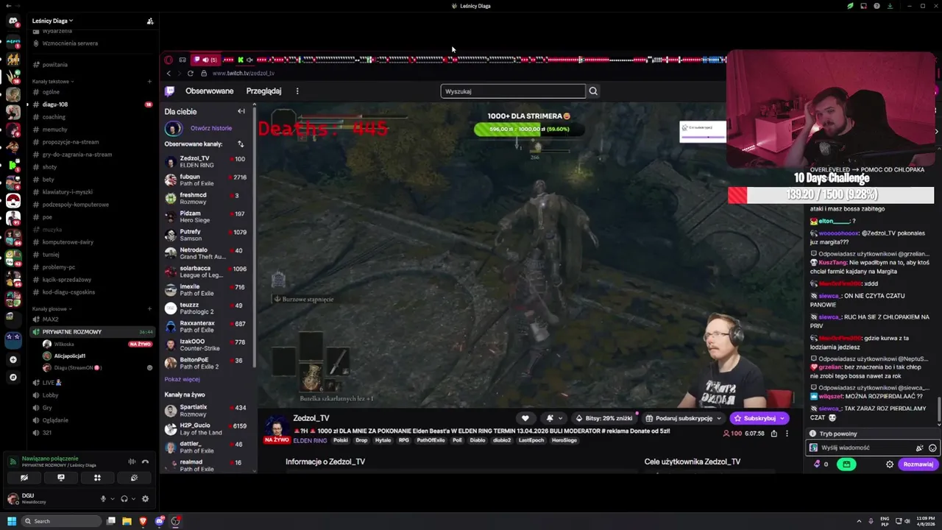Click the Twitch Wyszukaj search field
The width and height of the screenshot is (942, 530).
point(513,91)
